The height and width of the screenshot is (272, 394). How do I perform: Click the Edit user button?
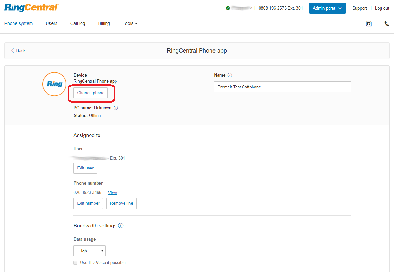[x=85, y=168]
